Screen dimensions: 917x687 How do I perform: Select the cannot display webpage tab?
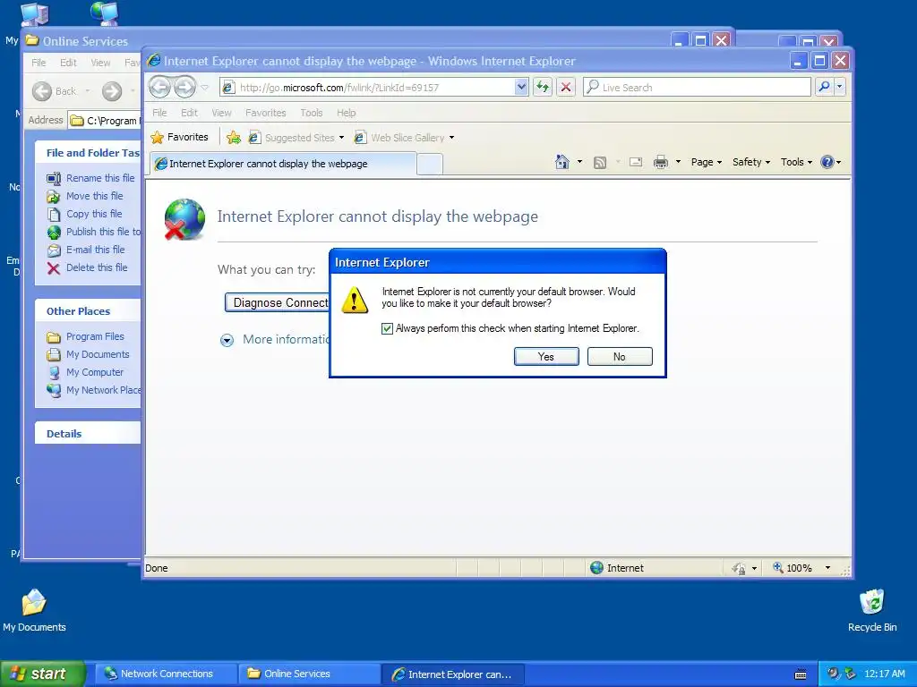[x=283, y=164]
